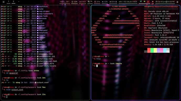Click the wpaperd directory name in listing

[x=43, y=47]
